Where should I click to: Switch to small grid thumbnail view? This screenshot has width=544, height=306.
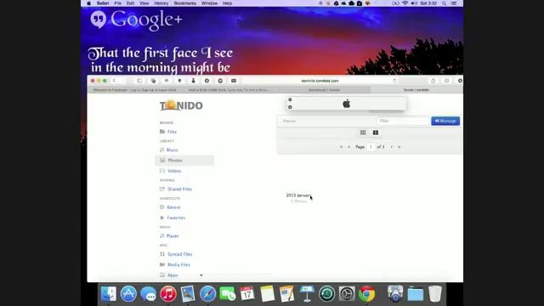363,133
